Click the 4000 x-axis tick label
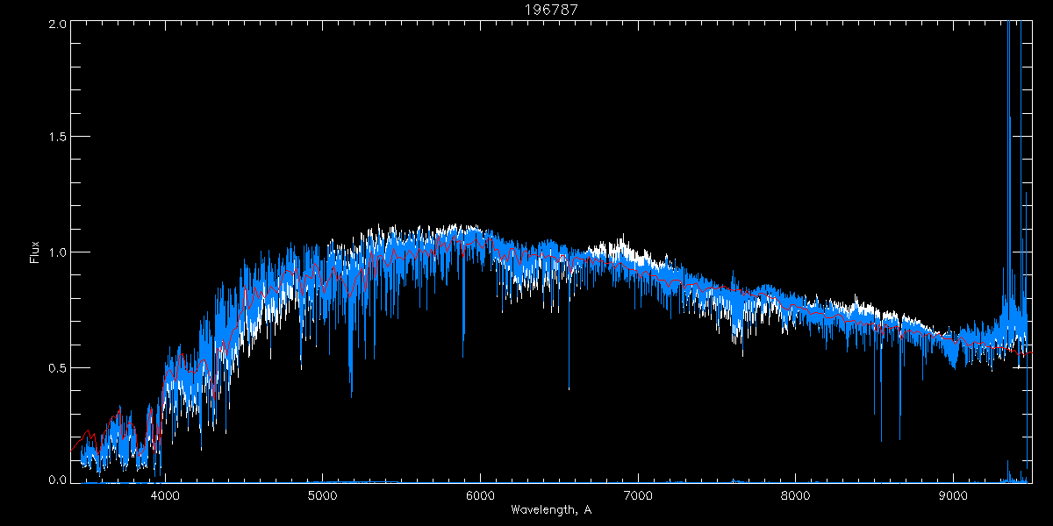The image size is (1053, 526). tap(165, 495)
